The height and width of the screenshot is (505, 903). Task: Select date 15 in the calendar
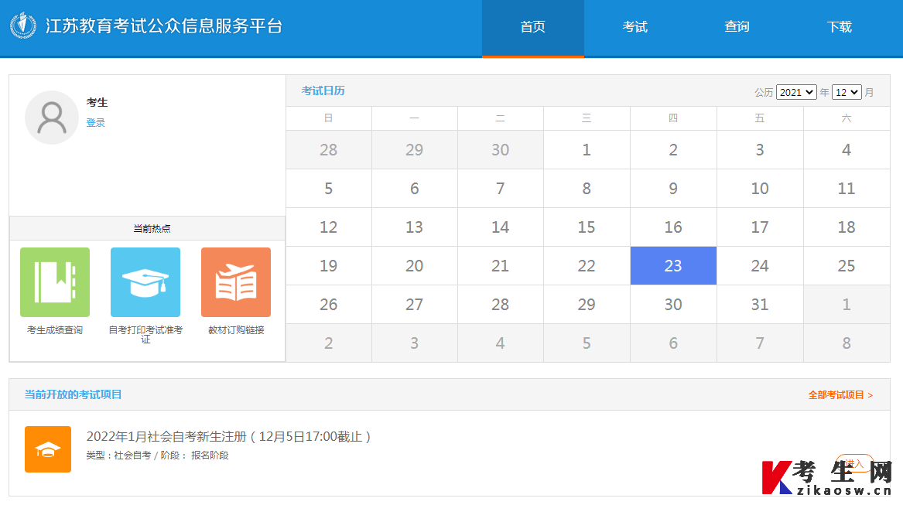click(x=587, y=227)
